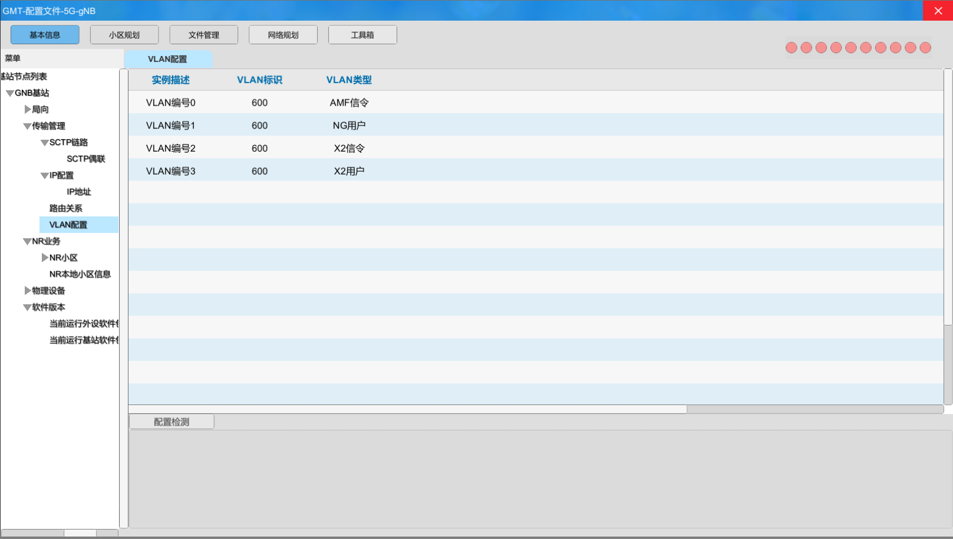
Task: Close the GMT configuration window
Action: (x=938, y=11)
